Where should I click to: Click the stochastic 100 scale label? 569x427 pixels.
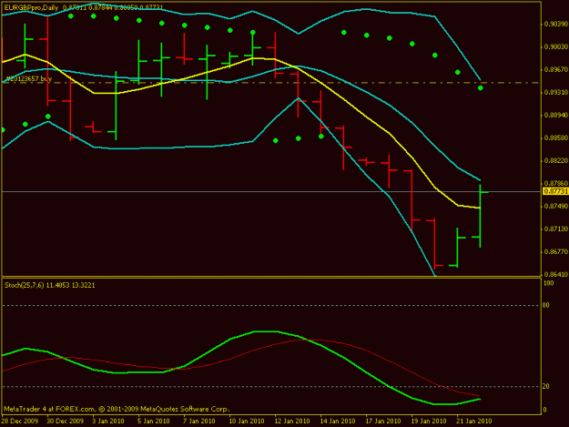(549, 283)
